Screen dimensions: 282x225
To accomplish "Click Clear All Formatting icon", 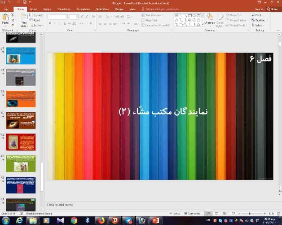I will [93, 17].
